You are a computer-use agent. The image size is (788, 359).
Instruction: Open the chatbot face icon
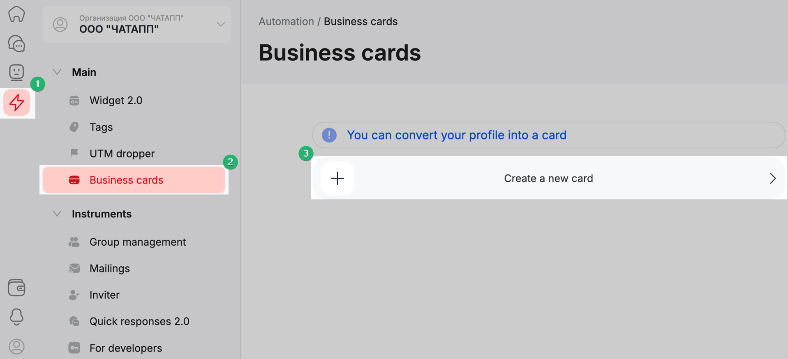(x=16, y=72)
